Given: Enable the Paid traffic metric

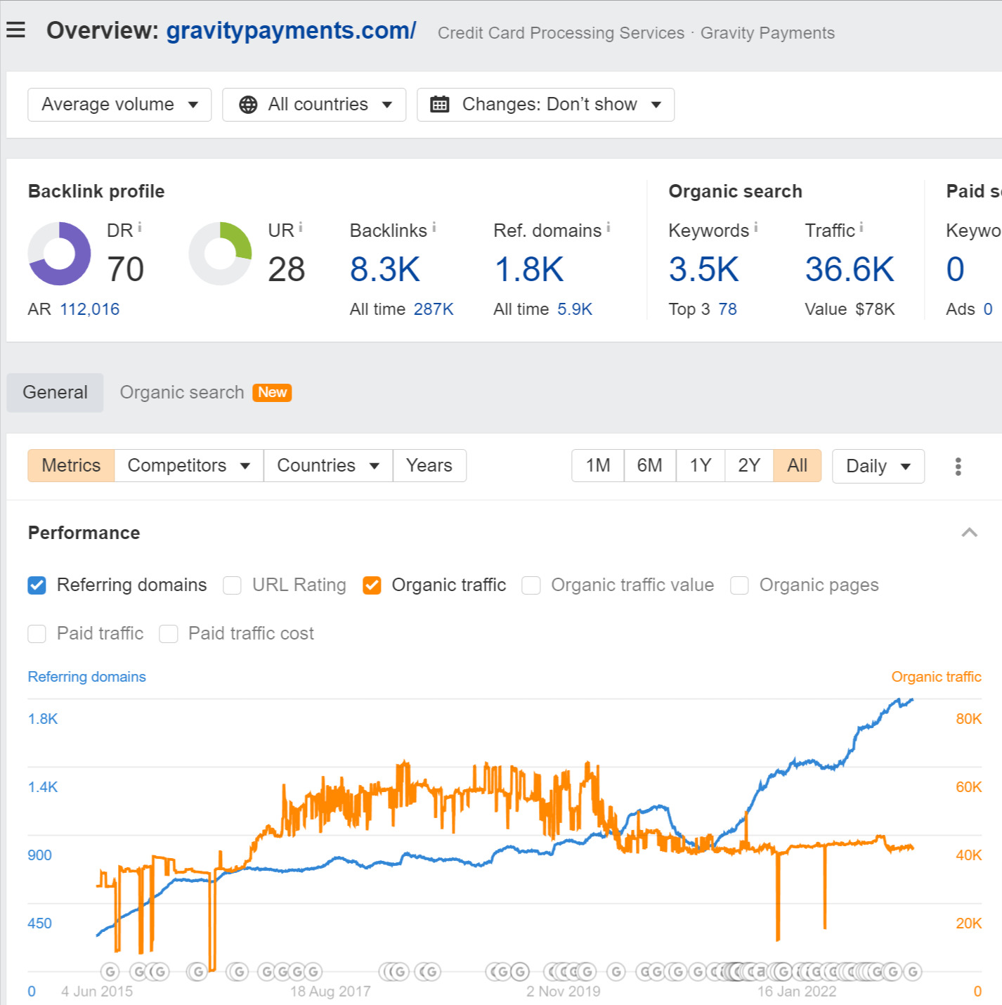Looking at the screenshot, I should tap(37, 633).
